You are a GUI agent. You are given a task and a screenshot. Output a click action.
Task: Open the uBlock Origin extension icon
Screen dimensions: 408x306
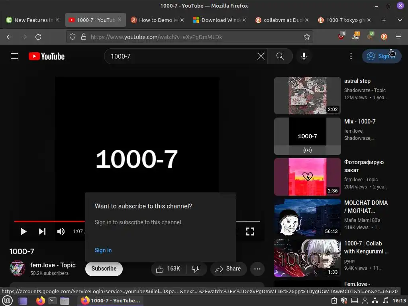tap(341, 36)
